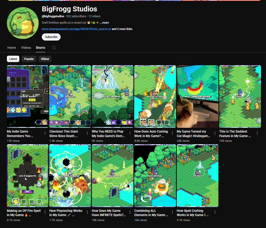Open title 'How Playtesting Works in My Game'
The image size is (266, 228).
tap(66, 213)
